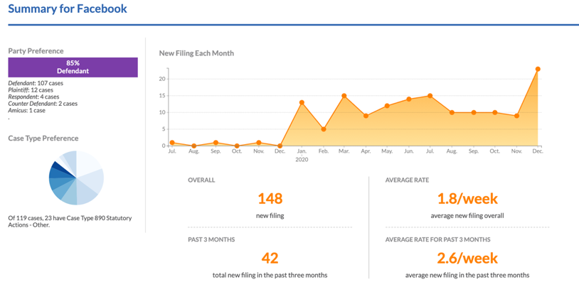The height and width of the screenshot is (287, 579).
Task: Click 'Counter Defendant: 2 cases' text
Action: point(43,104)
